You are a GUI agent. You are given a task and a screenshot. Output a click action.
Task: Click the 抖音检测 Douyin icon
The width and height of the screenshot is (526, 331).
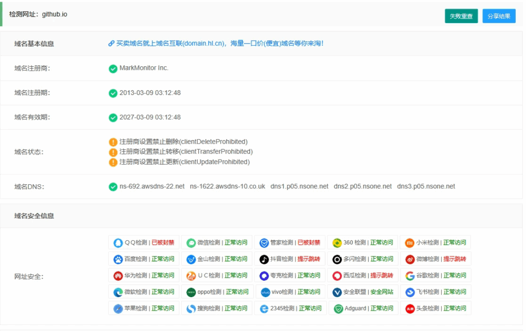point(264,259)
